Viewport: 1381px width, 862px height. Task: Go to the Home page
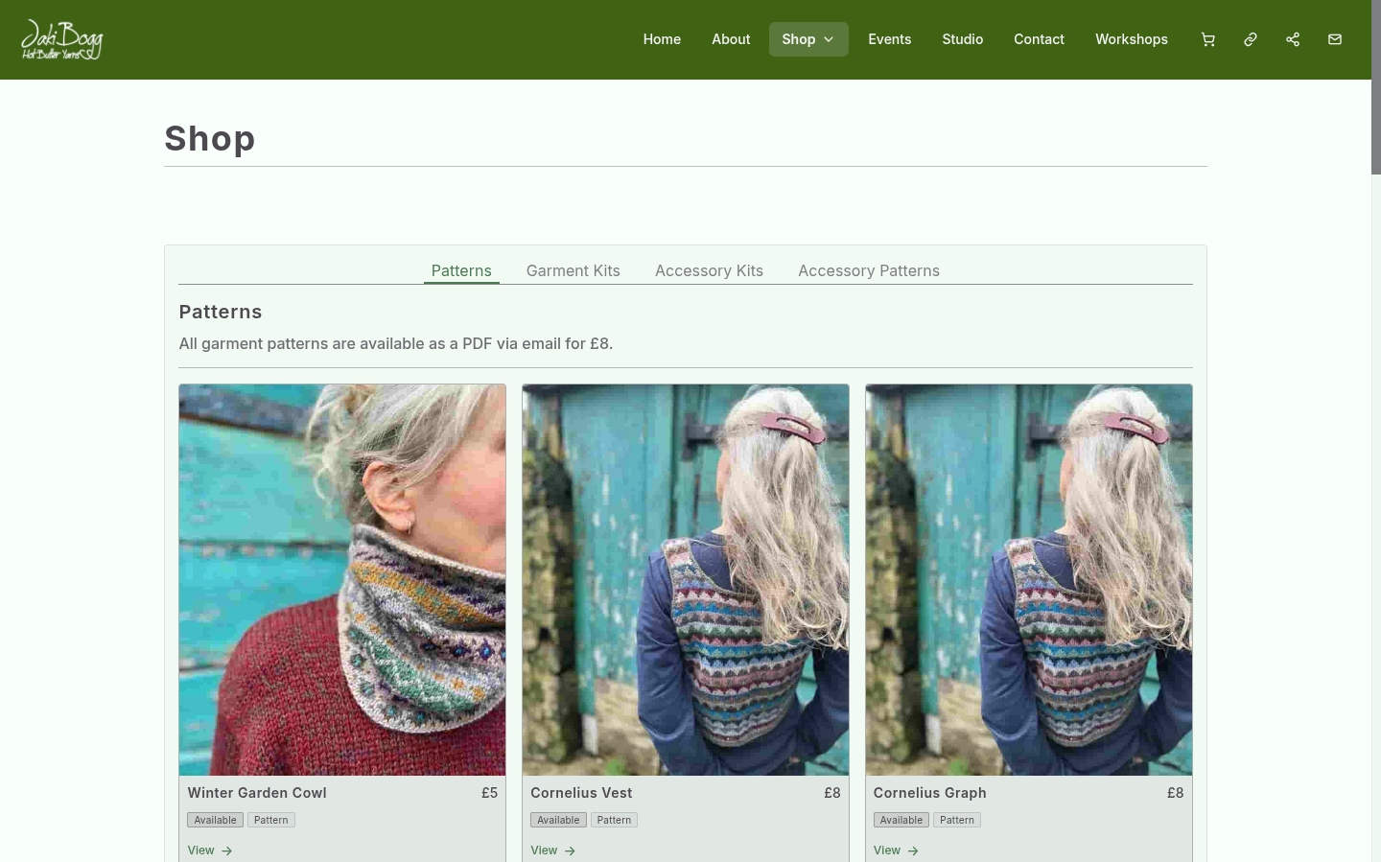click(x=662, y=39)
